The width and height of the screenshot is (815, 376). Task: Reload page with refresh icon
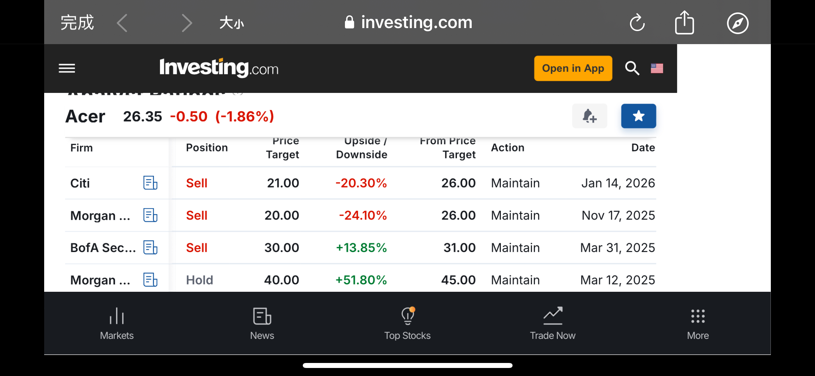tap(637, 23)
